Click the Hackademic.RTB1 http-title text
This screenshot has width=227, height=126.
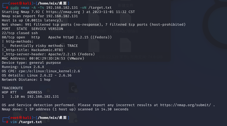click(47, 50)
